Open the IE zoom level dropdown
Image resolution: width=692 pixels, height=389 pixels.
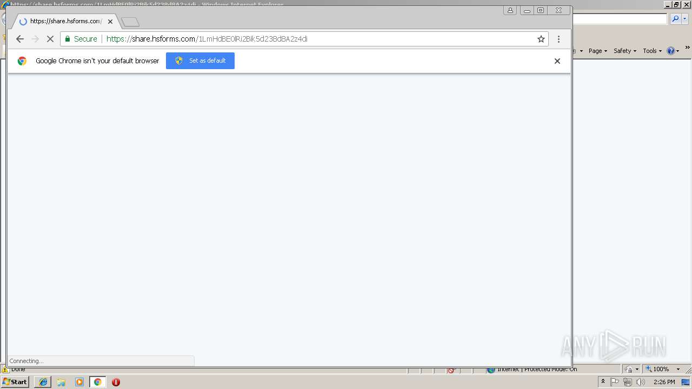coord(678,369)
